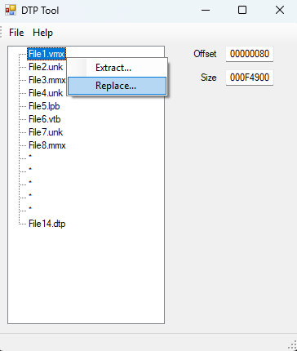Viewport: 297px width, 351px height.
Task: Select File3.mmx in the tree
Action: 47,80
